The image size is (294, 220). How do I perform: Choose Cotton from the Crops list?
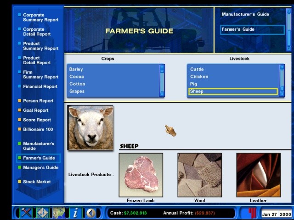coord(77,84)
